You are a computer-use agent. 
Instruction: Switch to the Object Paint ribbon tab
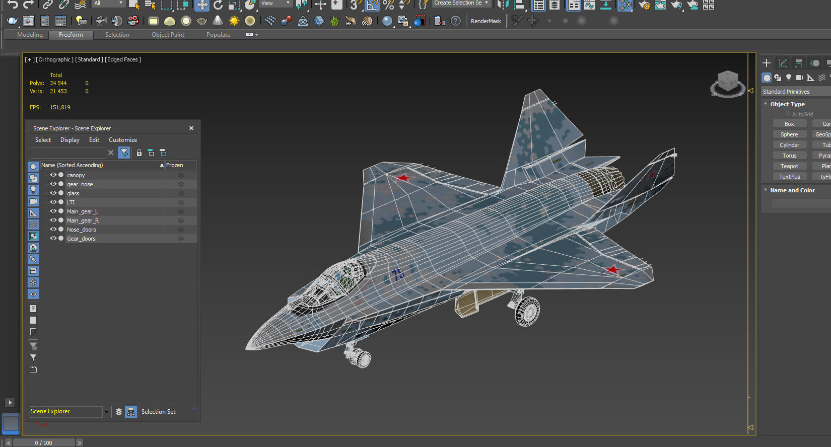(168, 35)
